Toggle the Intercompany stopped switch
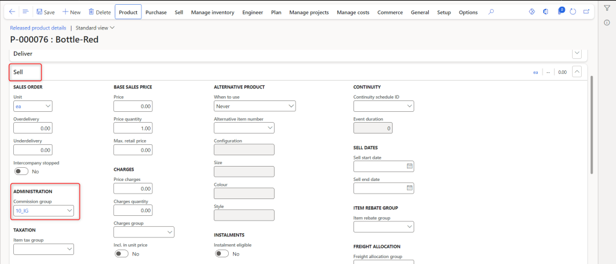The width and height of the screenshot is (616, 264). [21, 171]
